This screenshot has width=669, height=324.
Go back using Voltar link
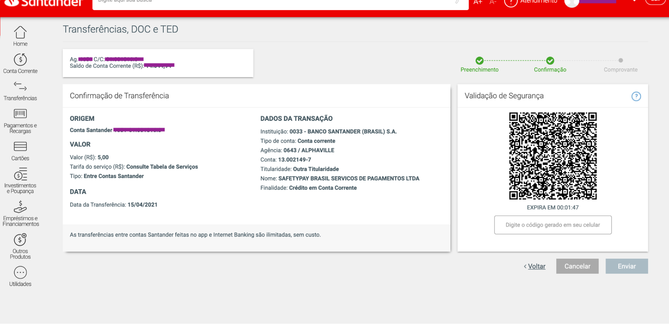pyautogui.click(x=536, y=266)
